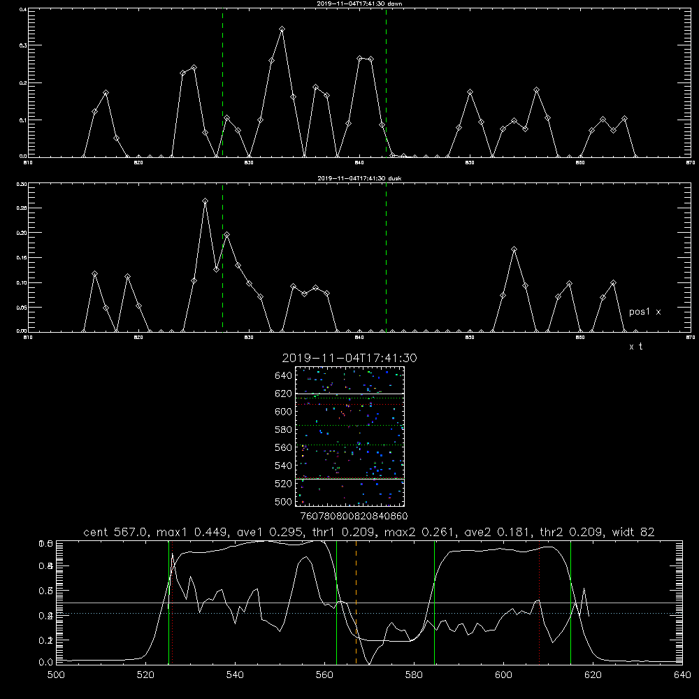Click the left green dashed line in dusk plot

pyautogui.click(x=222, y=257)
